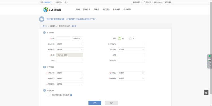Click the 创建简历 breadcrumb item

tap(53, 26)
